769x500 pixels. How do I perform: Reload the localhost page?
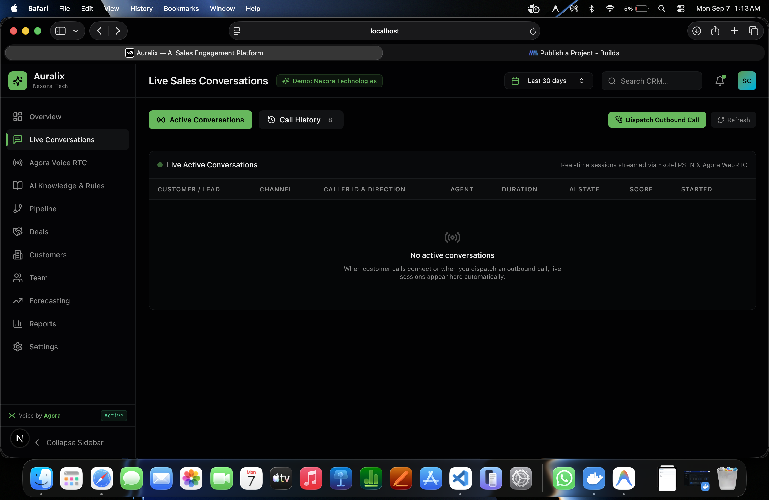(533, 31)
